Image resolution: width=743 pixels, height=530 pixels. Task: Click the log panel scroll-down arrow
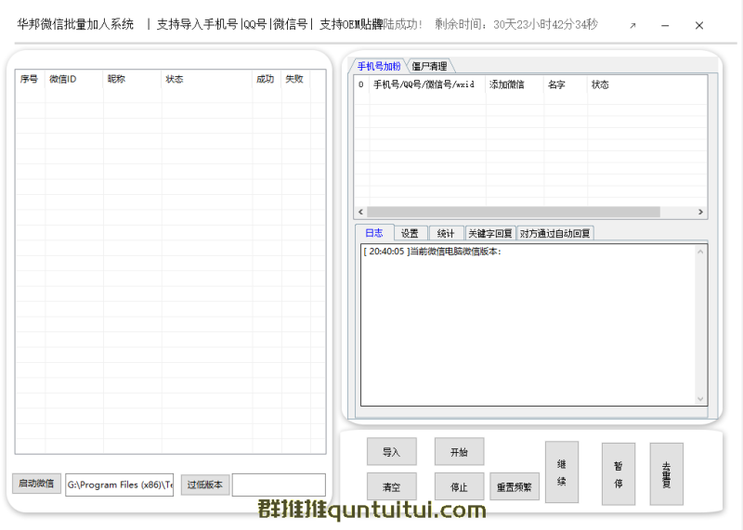[701, 398]
